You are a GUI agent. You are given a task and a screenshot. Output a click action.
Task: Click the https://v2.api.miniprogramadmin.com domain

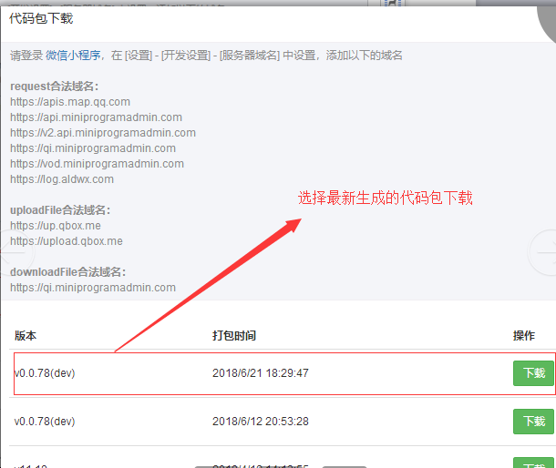point(103,133)
